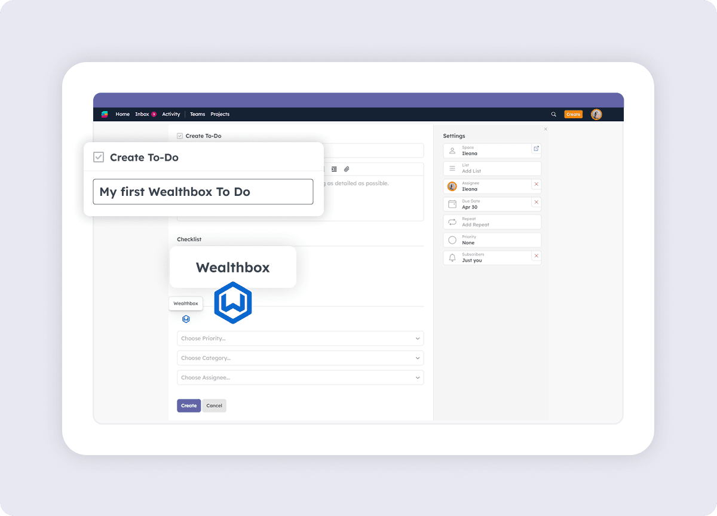This screenshot has height=516, width=717.
Task: Click the app logo in the navigation bar
Action: (x=105, y=114)
